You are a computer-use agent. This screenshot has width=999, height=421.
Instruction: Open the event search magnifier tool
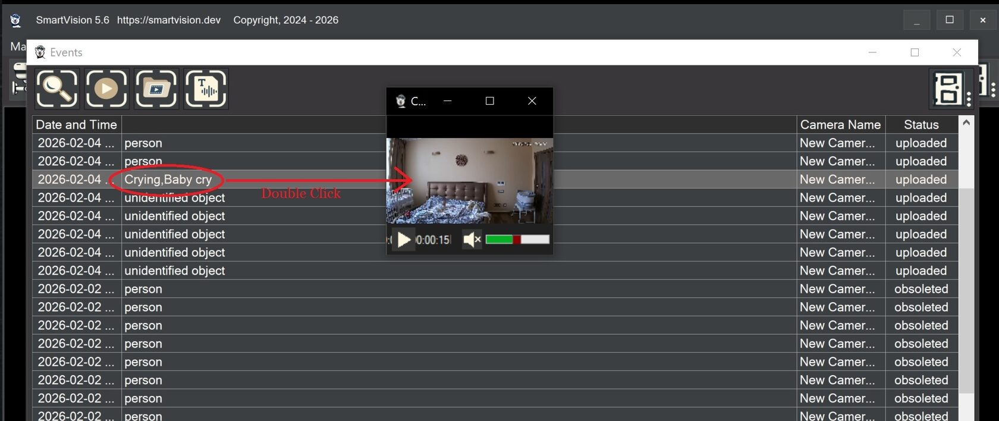[56, 89]
